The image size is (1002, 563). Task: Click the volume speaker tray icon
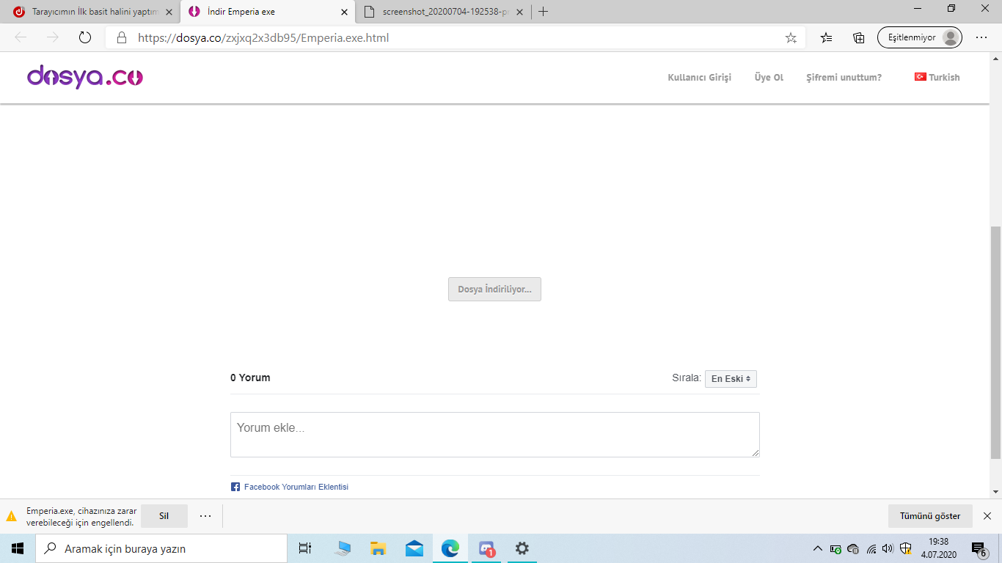pyautogui.click(x=888, y=548)
